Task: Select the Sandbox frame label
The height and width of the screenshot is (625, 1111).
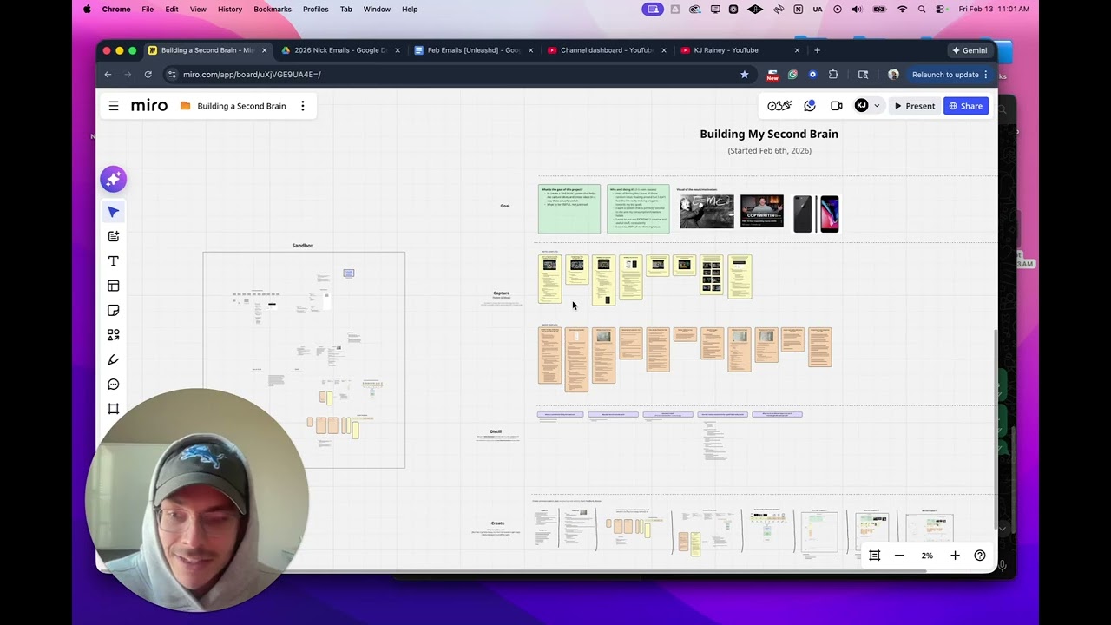Action: (x=303, y=246)
